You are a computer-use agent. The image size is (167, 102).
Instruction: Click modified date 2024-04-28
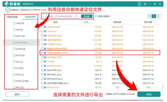tap(148, 66)
